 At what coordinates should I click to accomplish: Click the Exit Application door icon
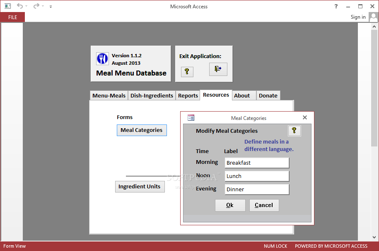[218, 69]
